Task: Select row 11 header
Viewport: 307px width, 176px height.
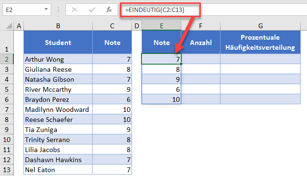Action: [x=7, y=150]
